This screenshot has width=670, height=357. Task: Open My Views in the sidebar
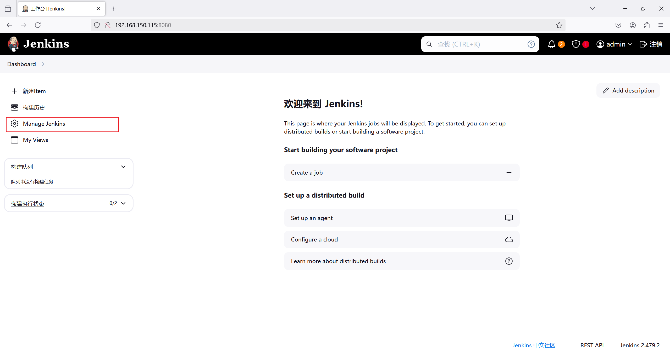coord(35,140)
